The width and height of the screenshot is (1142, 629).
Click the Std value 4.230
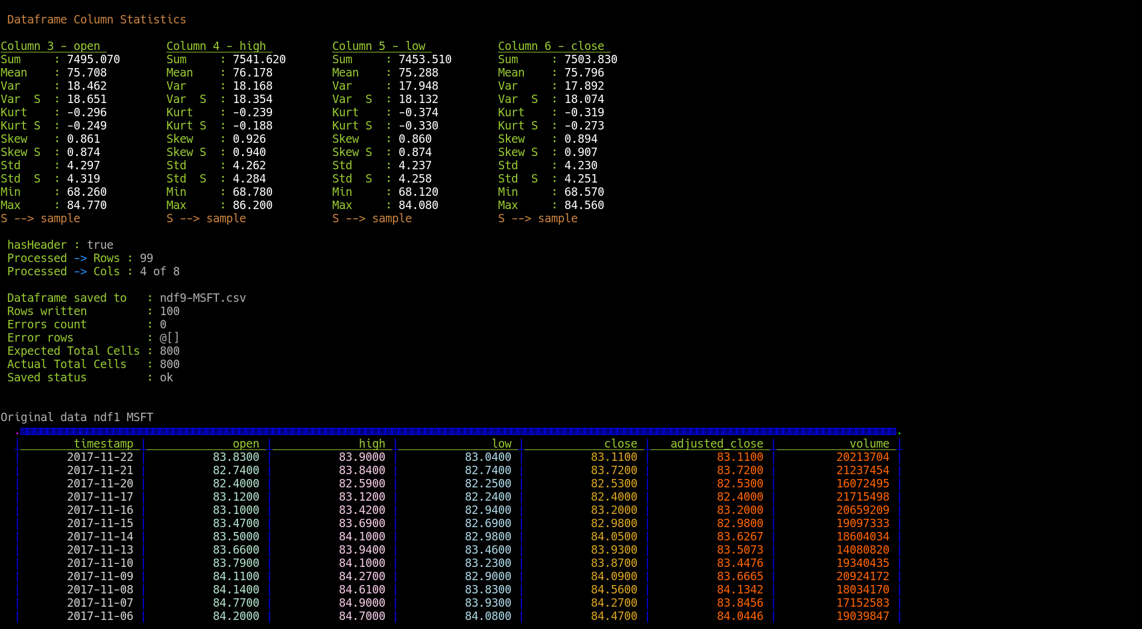(581, 165)
